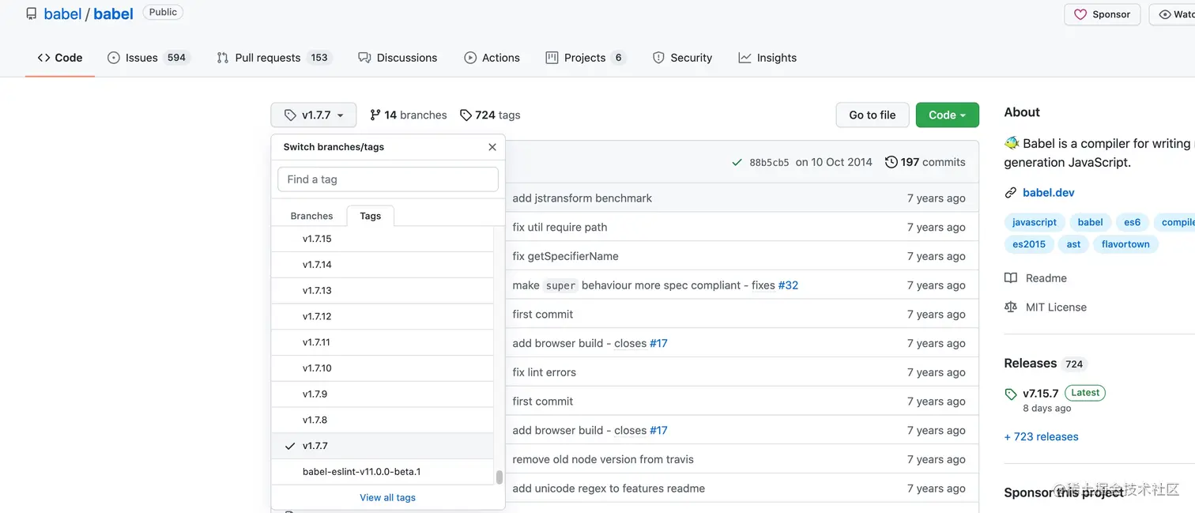Screen dimensions: 1195x513
Task: Click the babel organization name link
Action: pos(62,13)
